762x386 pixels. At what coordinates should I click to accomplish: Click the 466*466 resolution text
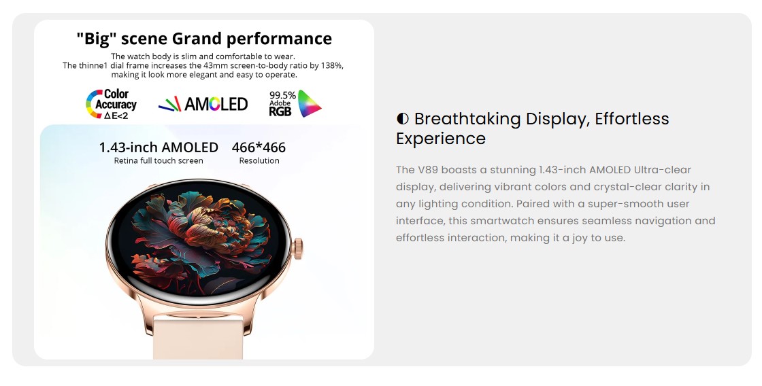pyautogui.click(x=259, y=147)
